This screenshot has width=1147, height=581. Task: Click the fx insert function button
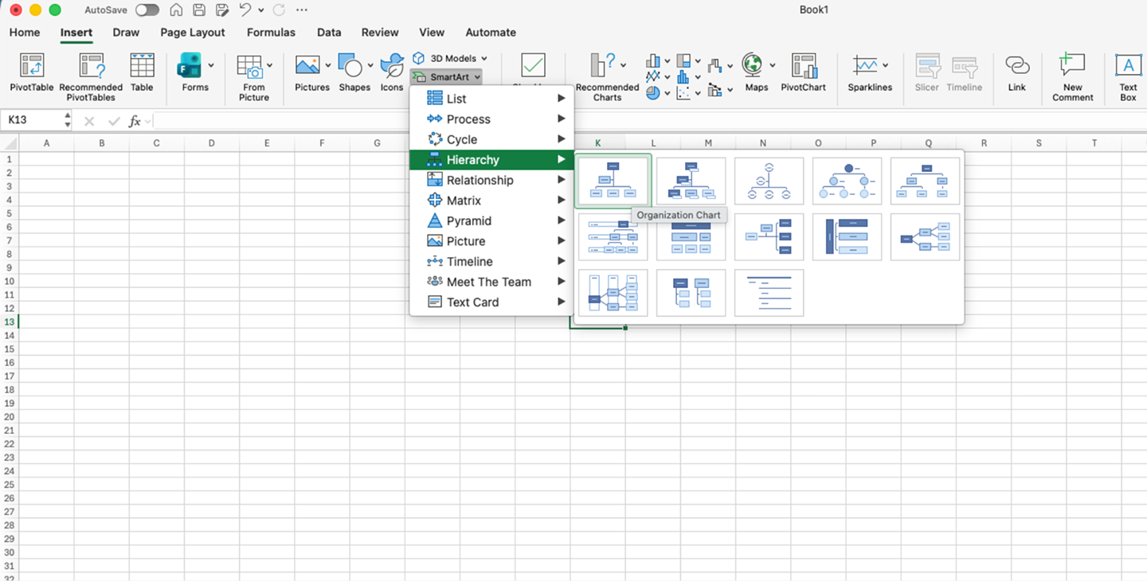pos(135,121)
